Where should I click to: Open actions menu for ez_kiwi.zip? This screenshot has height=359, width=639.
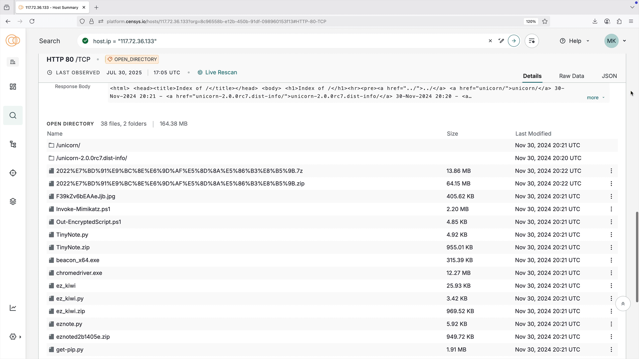pyautogui.click(x=611, y=311)
